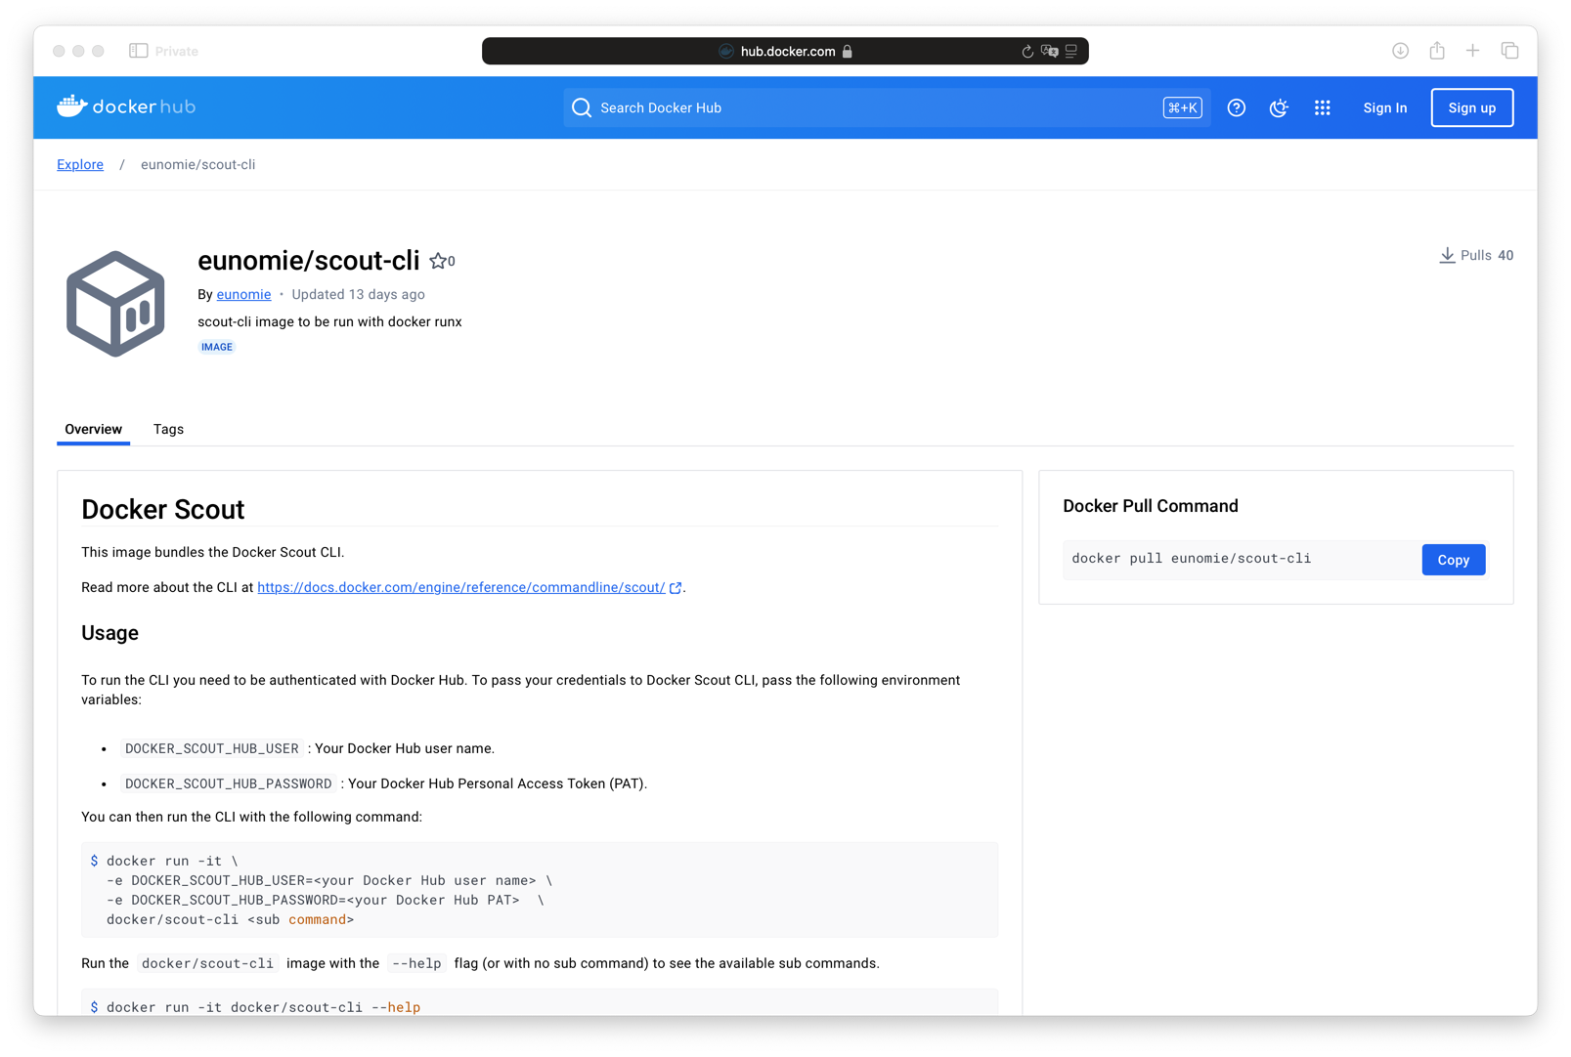Focus the Search Docker Hub field
This screenshot has height=1057, width=1571.
pyautogui.click(x=887, y=107)
